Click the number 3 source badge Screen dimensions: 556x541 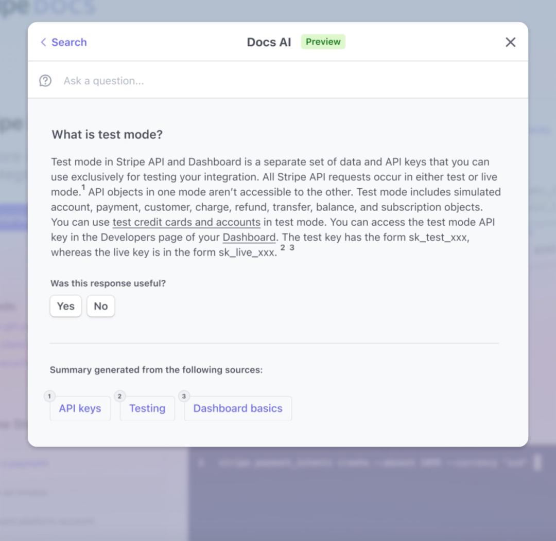point(184,396)
